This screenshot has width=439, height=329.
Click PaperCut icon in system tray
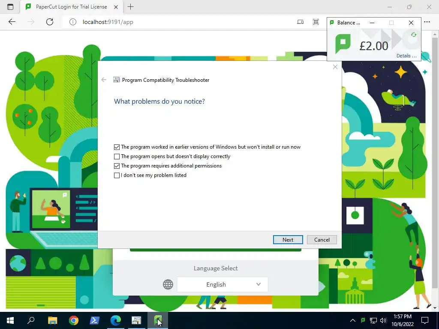point(363,320)
